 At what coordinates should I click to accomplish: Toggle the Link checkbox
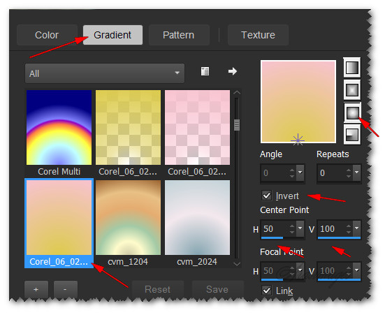[x=267, y=291]
